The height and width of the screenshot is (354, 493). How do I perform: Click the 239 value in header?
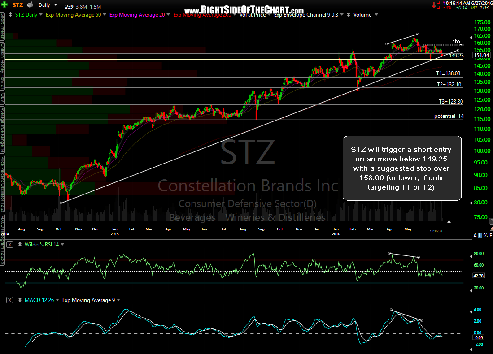69,7
